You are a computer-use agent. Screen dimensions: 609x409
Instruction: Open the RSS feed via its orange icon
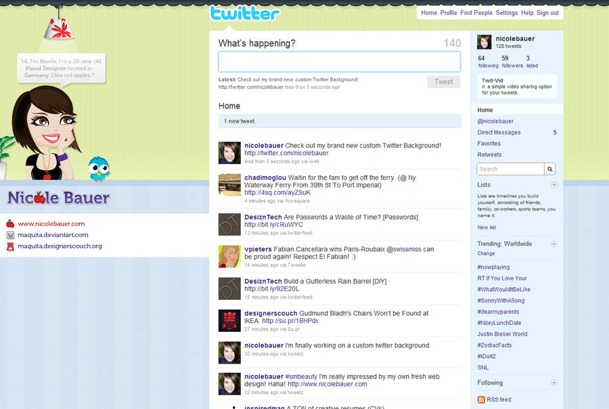tap(482, 400)
